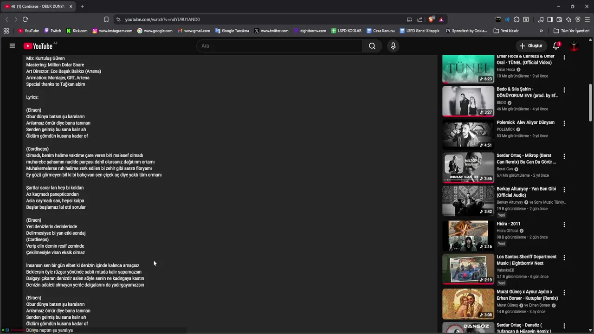
Task: Open the Speedtest by Ookla bookmark
Action: click(466, 31)
